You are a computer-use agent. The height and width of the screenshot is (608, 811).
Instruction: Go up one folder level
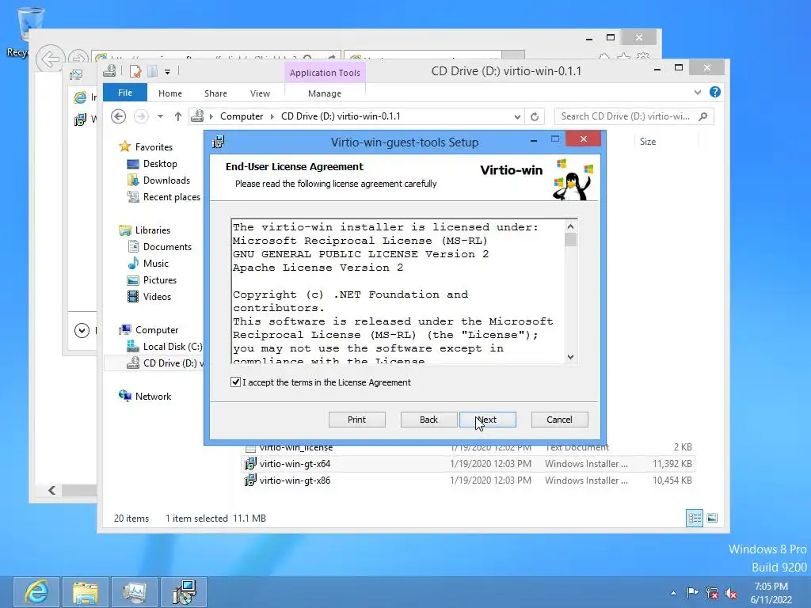click(178, 116)
